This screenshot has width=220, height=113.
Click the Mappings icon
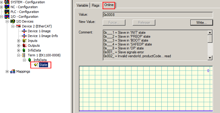13,71
